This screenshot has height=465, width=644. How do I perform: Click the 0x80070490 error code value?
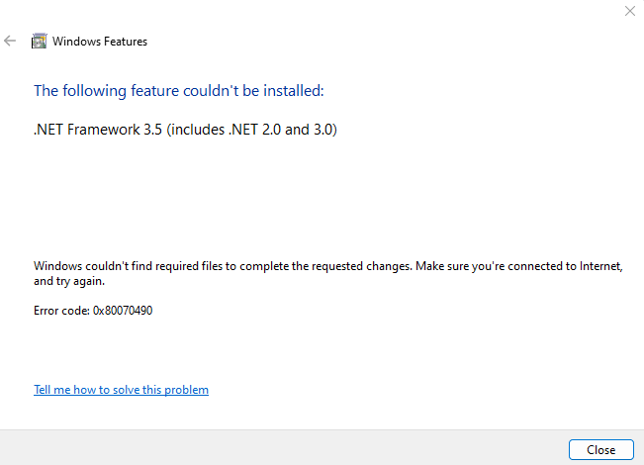pos(123,311)
